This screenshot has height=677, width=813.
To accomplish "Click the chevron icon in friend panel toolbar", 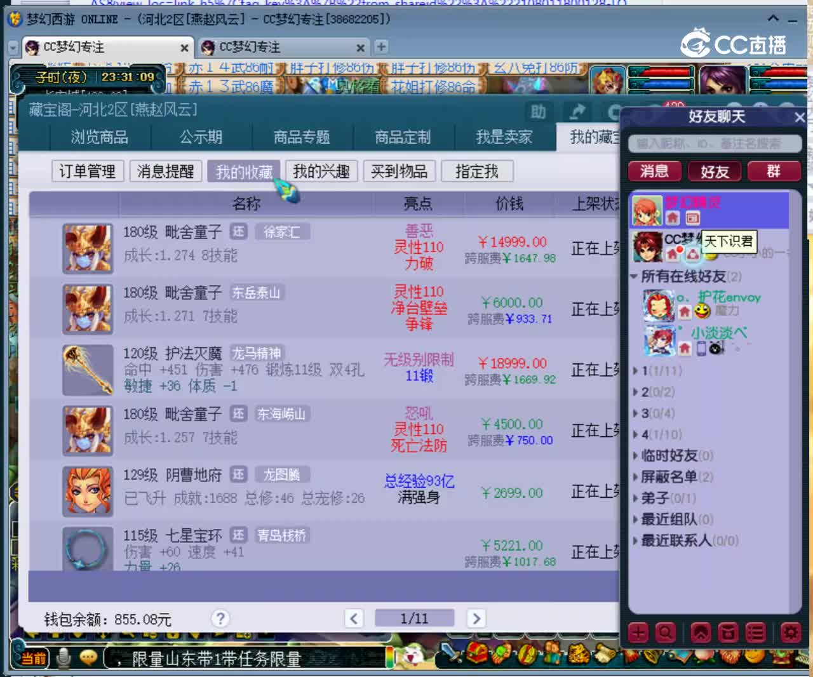I will (701, 632).
